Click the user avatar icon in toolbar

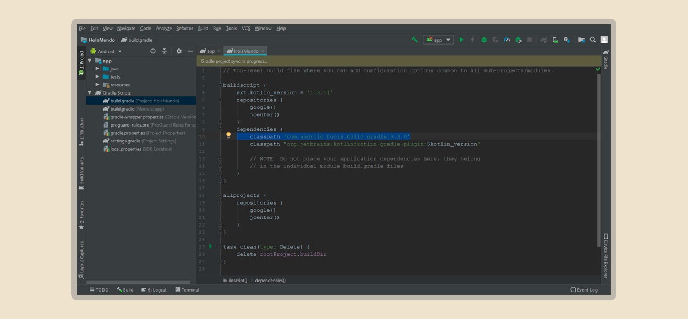point(604,40)
